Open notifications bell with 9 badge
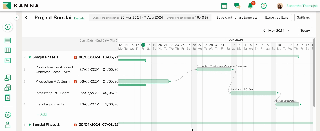The width and height of the screenshot is (320, 131). tap(250, 6)
